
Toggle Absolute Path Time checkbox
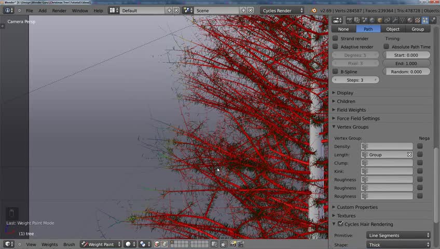tap(387, 47)
